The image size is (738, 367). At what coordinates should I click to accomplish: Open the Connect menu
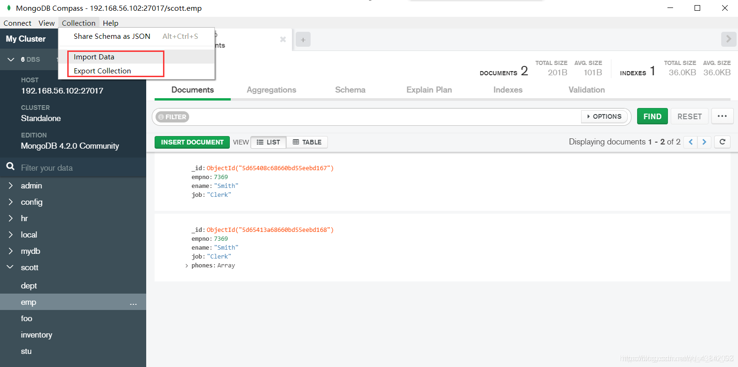(17, 23)
